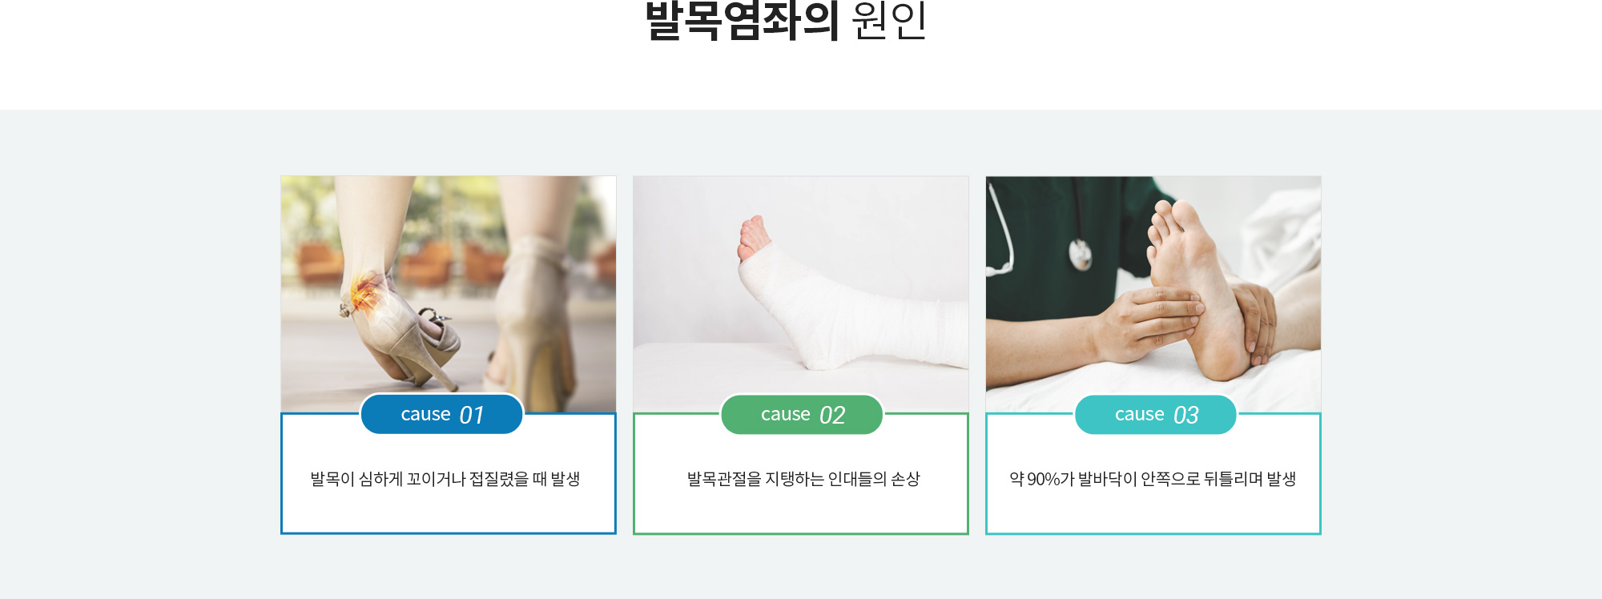1602x599 pixels.
Task: Click the italic 02 number on green badge
Action: (x=832, y=415)
